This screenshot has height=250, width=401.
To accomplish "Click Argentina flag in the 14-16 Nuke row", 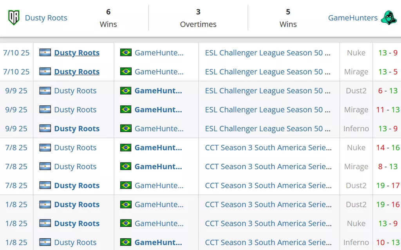I will pos(45,148).
